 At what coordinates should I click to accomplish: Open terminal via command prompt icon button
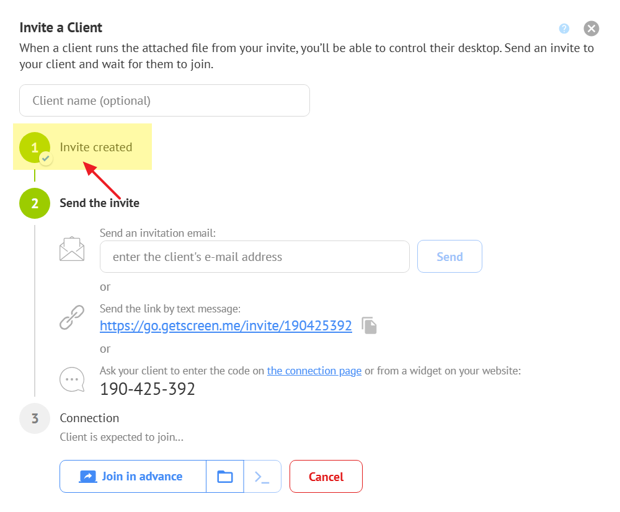click(x=262, y=477)
